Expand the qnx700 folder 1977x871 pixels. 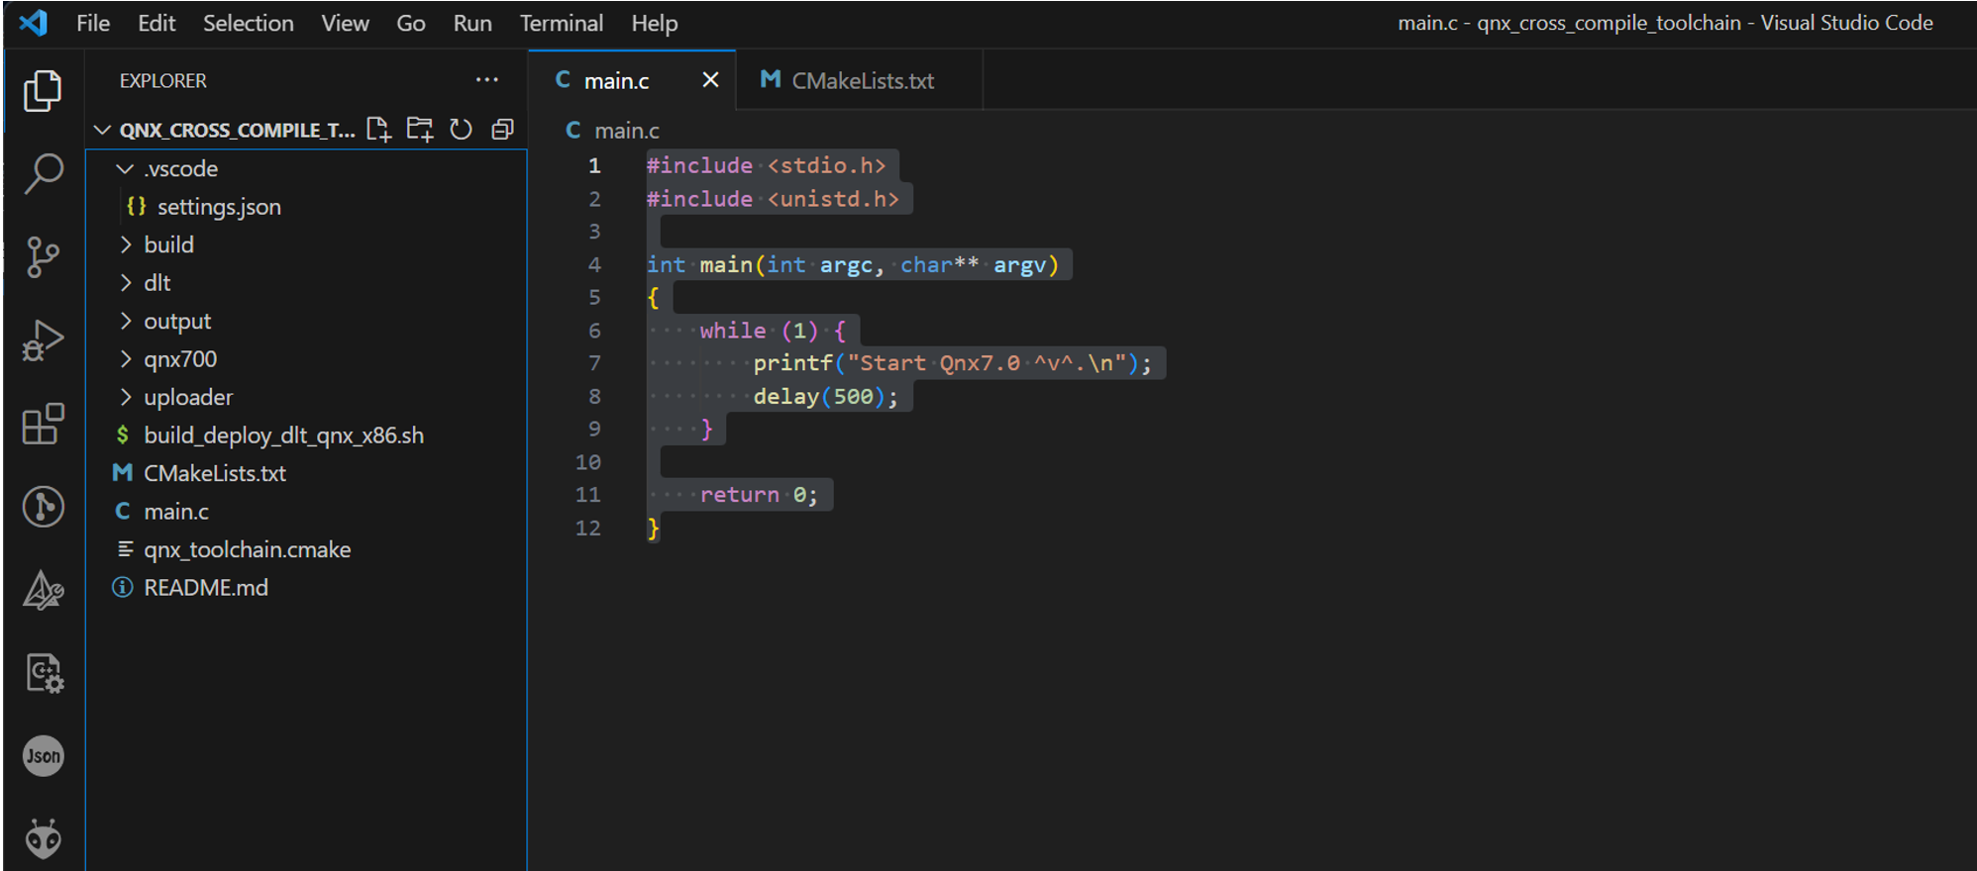pos(125,359)
